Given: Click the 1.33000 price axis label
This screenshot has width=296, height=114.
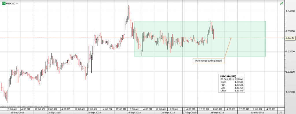Looking at the screenshot, I should tap(290, 52).
